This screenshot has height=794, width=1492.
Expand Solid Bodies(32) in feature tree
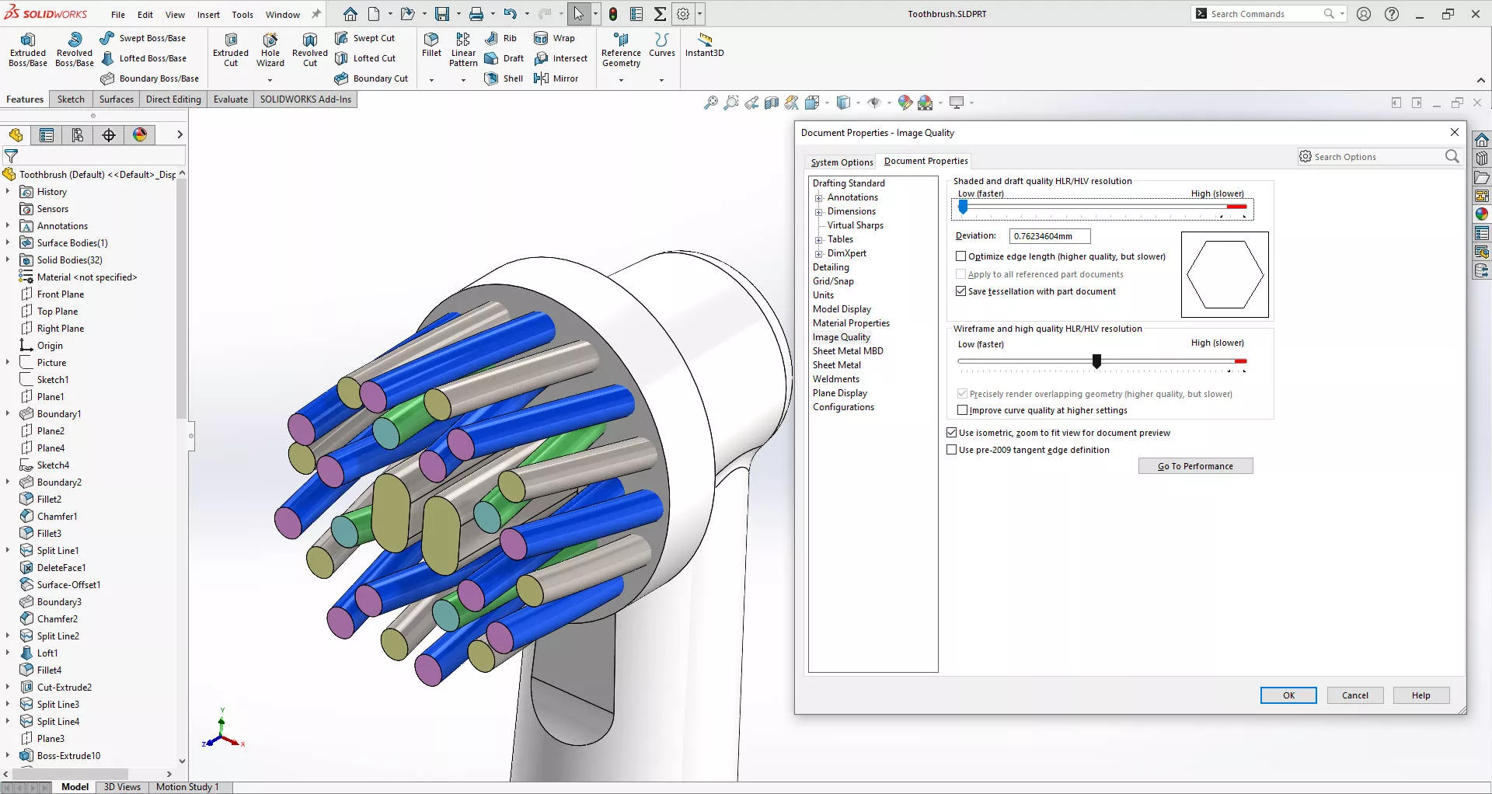pyautogui.click(x=8, y=260)
